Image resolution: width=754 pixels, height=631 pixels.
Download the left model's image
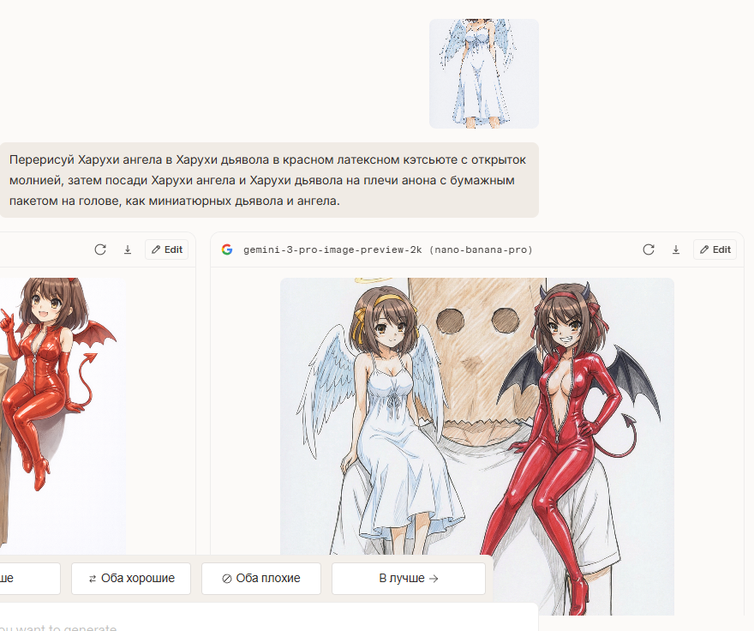point(128,249)
